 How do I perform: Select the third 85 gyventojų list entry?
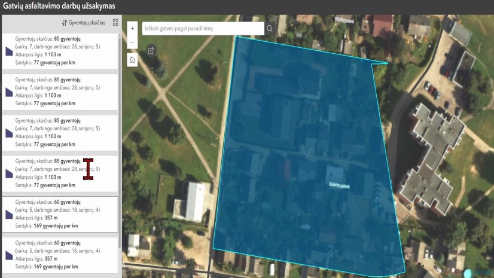(x=60, y=132)
